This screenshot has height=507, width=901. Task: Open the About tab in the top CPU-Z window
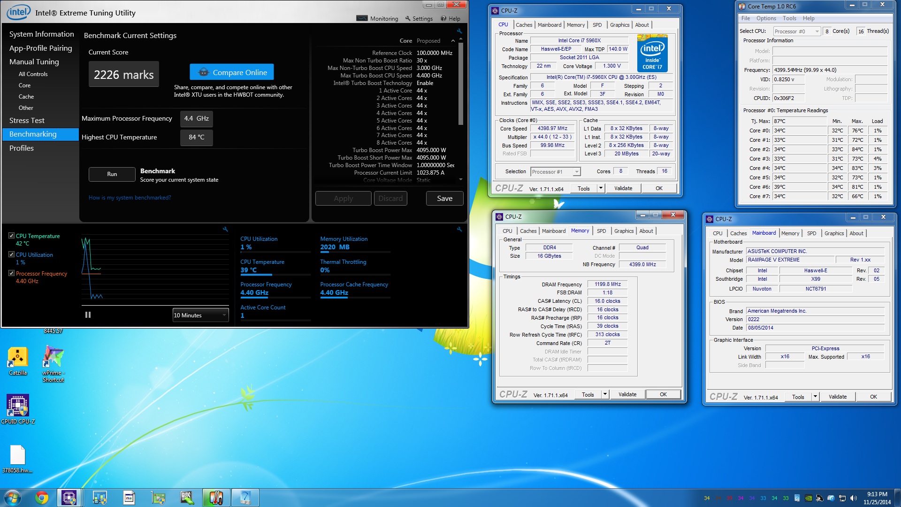point(641,25)
